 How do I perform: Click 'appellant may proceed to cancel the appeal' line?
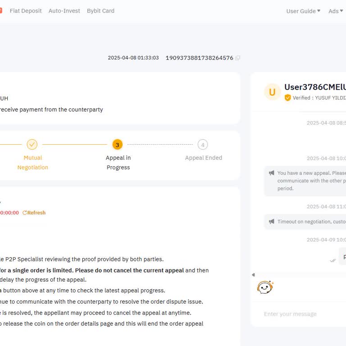tap(96, 313)
